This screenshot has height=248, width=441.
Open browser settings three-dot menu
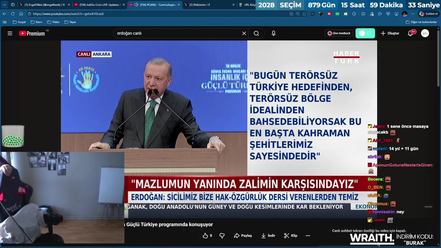coord(413,14)
